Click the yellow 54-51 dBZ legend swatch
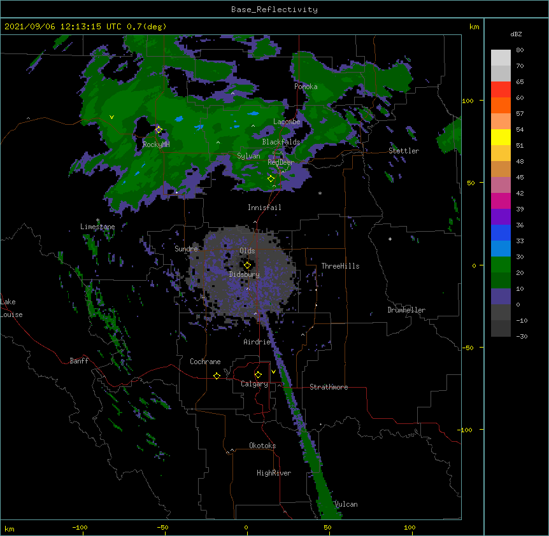549x536 pixels. tap(501, 137)
